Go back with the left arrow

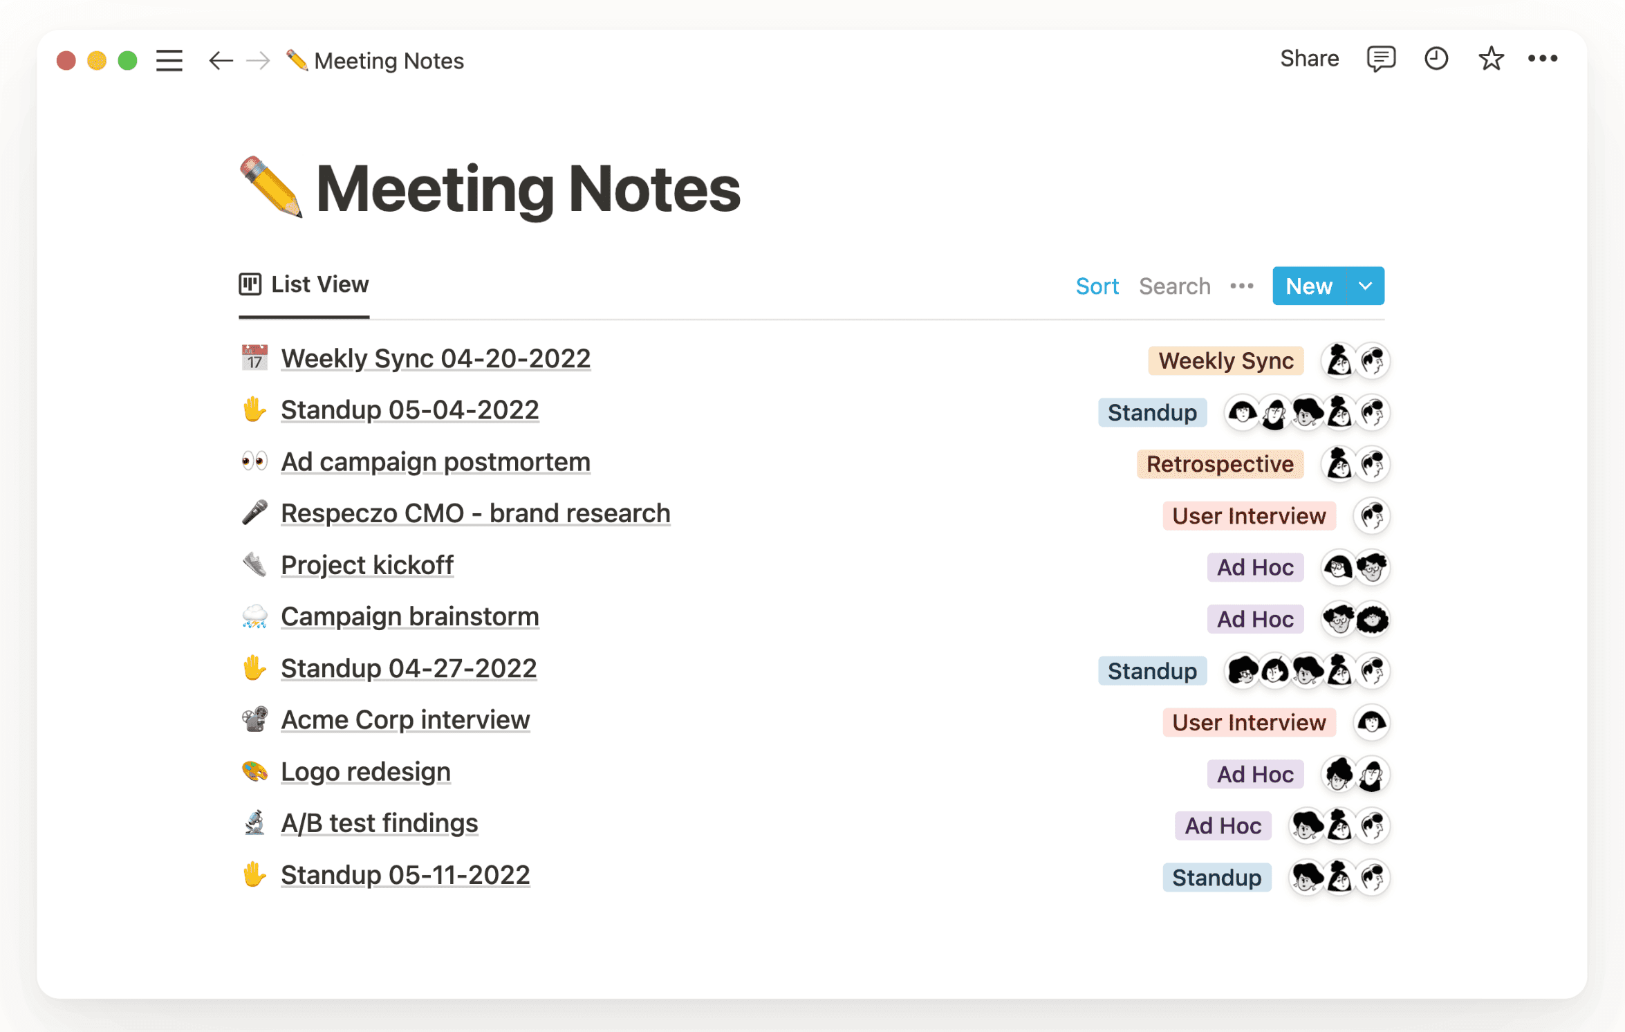[x=221, y=61]
